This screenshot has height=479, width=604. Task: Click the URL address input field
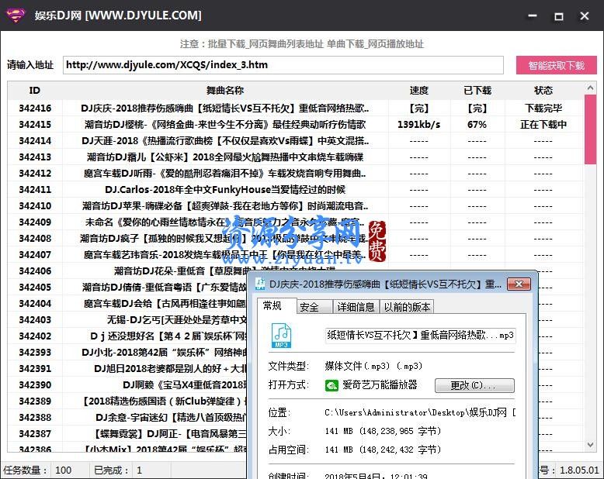click(x=283, y=65)
